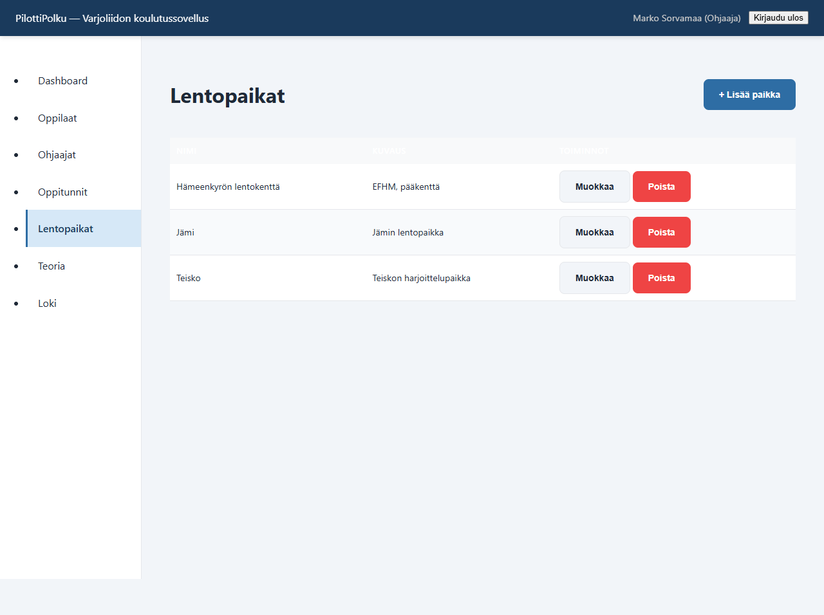The image size is (824, 615).
Task: Open the Dashboard page in sidebar
Action: [x=62, y=81]
